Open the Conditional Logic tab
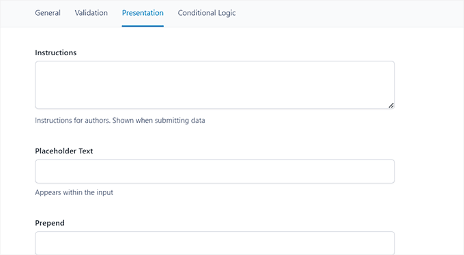 207,13
